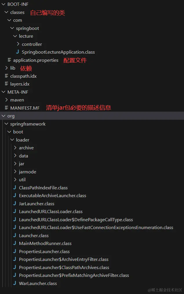Image resolution: width=184 pixels, height=294 pixels.
Task: Collapse the boot folder chevron
Action: click(9, 132)
